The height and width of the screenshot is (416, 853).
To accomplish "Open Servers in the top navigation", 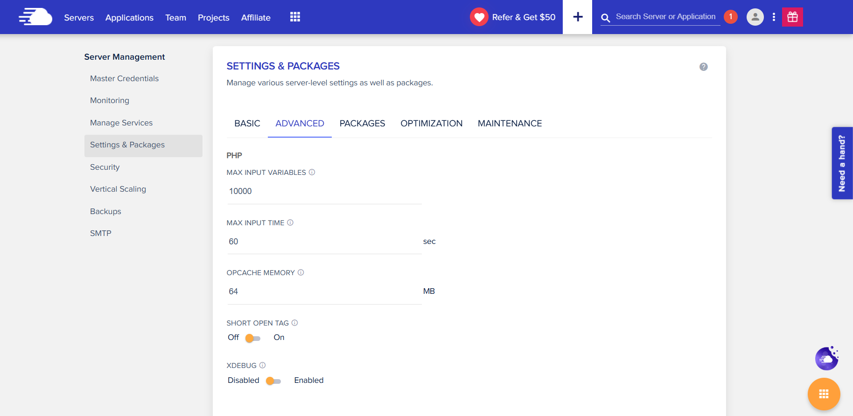I will pyautogui.click(x=79, y=18).
